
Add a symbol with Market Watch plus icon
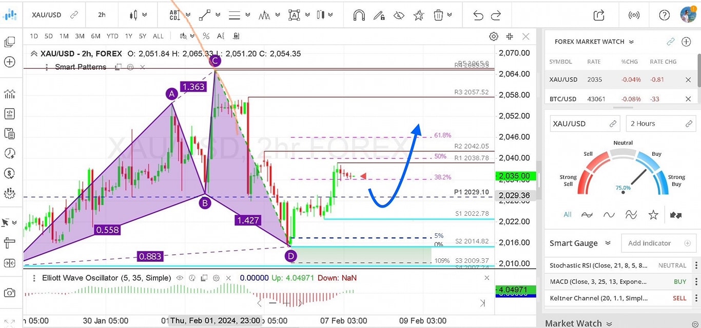pos(686,42)
